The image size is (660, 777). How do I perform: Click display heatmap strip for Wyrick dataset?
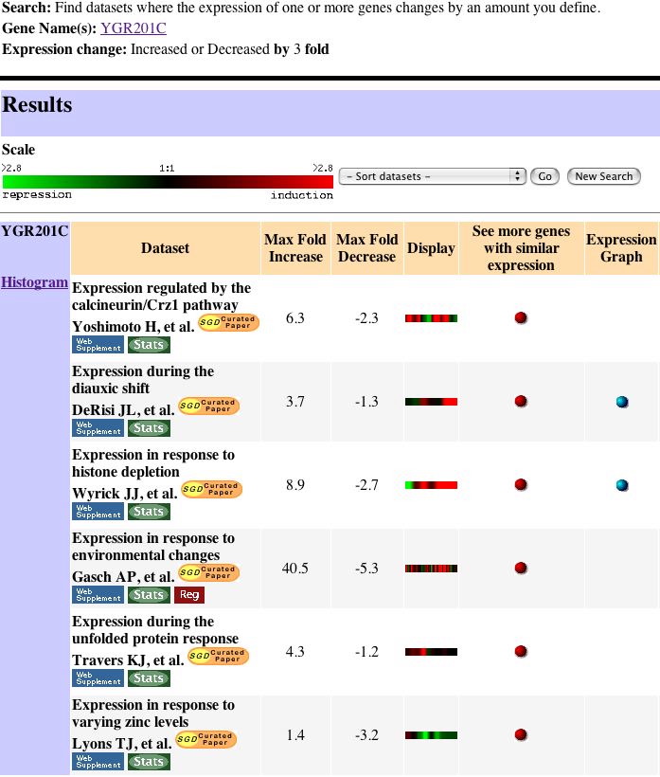(x=431, y=485)
